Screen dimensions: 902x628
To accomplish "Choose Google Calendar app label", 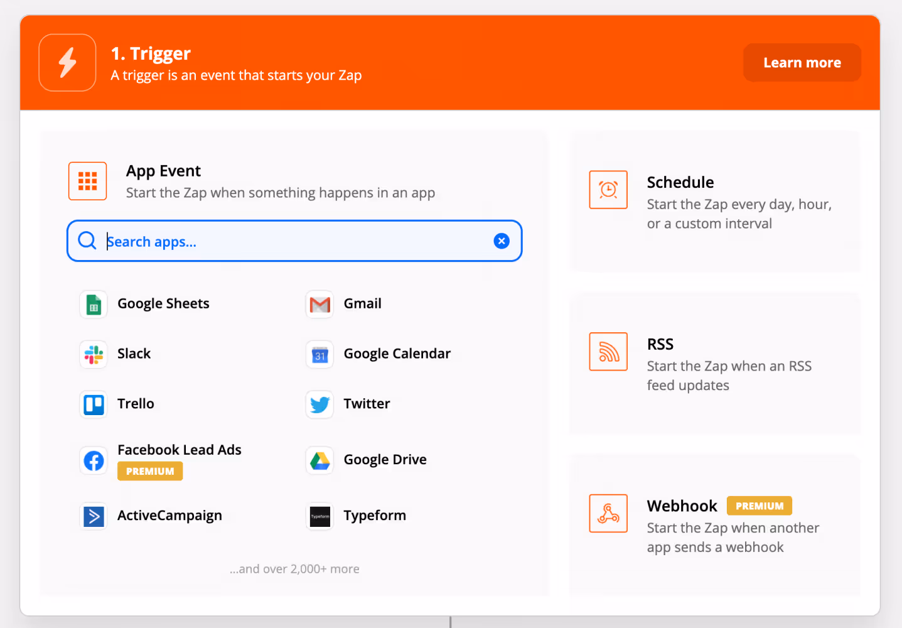I will tap(397, 354).
